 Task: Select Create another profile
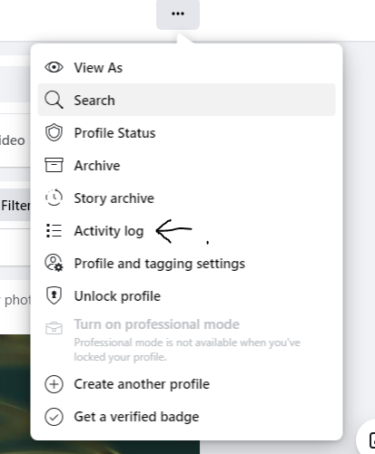pos(186,384)
